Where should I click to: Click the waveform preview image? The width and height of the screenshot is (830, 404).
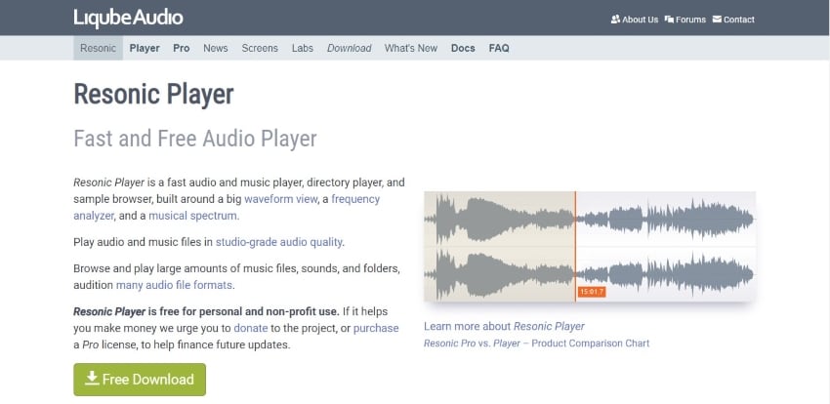point(590,247)
